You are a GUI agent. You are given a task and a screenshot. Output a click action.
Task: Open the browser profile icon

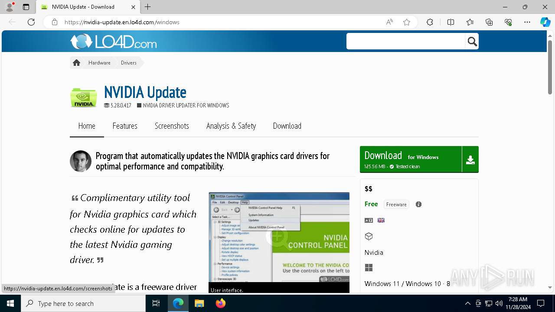pos(10,7)
